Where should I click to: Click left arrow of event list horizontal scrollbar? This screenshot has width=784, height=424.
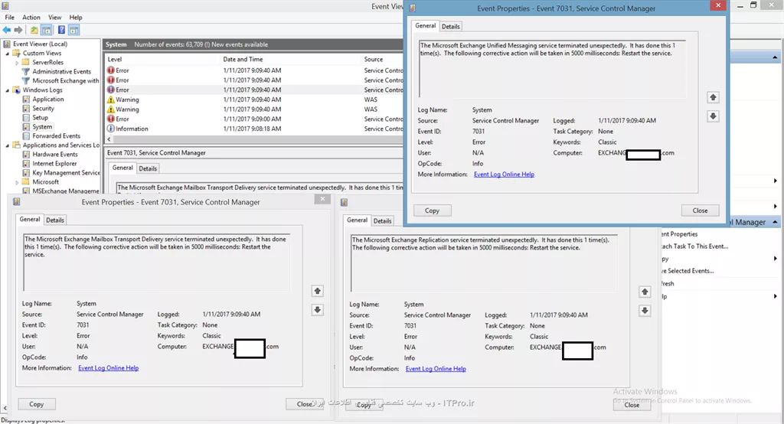click(x=109, y=139)
